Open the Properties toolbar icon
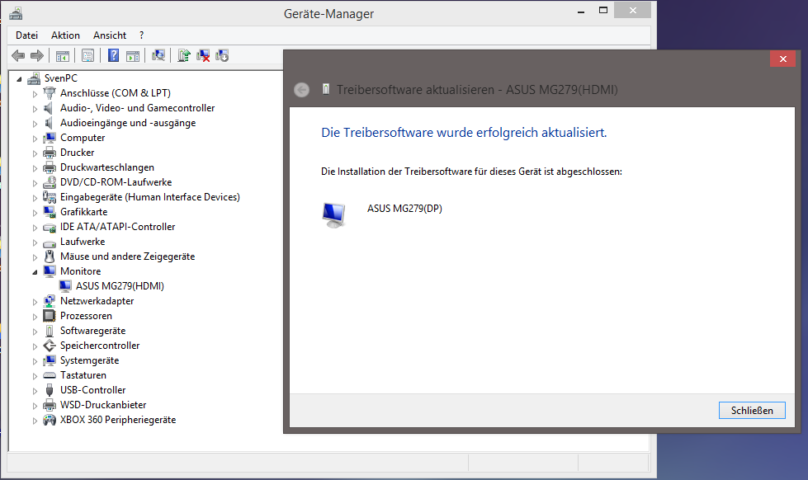808x480 pixels. click(88, 55)
